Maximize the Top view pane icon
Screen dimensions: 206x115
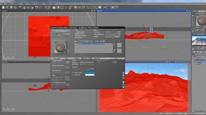94,11
